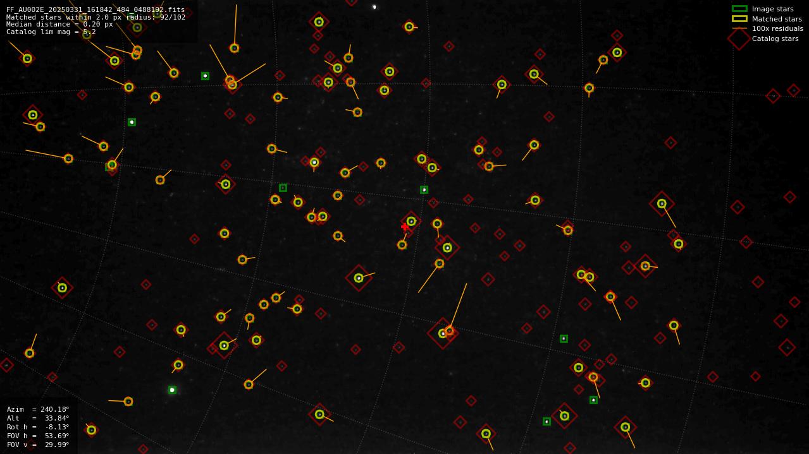Click the green Image stars legend swatch
809x454 pixels.
(739, 9)
